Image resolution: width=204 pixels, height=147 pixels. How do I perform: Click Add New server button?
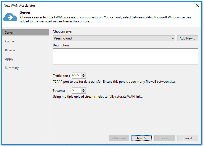pos(187,38)
